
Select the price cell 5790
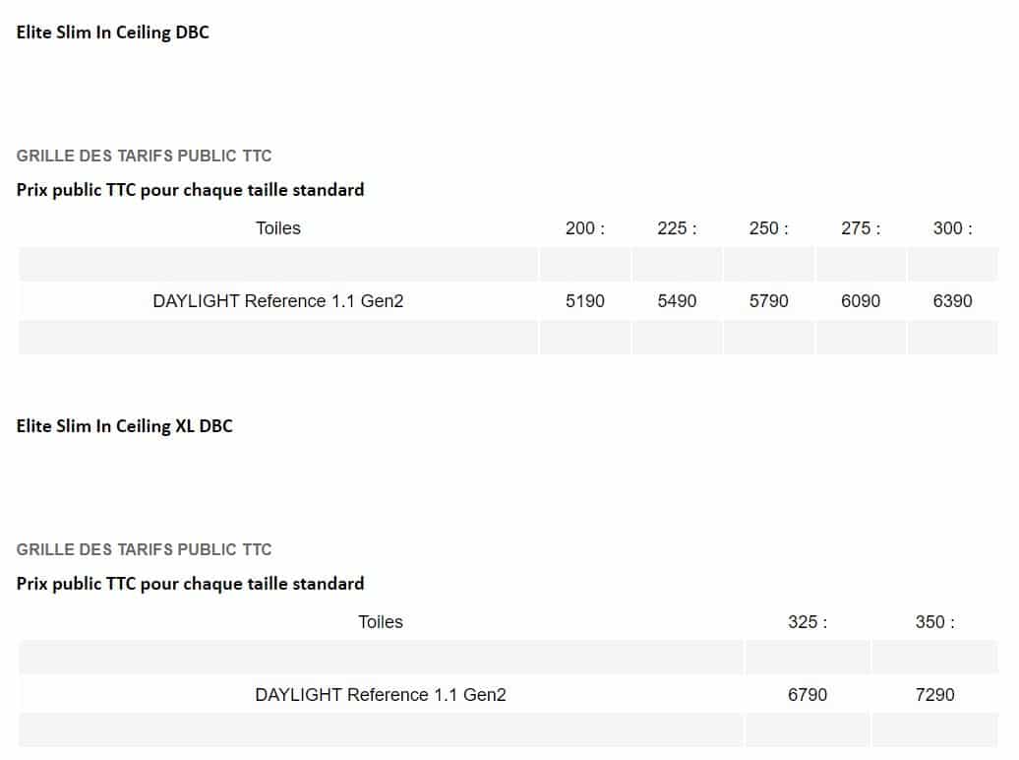769,301
